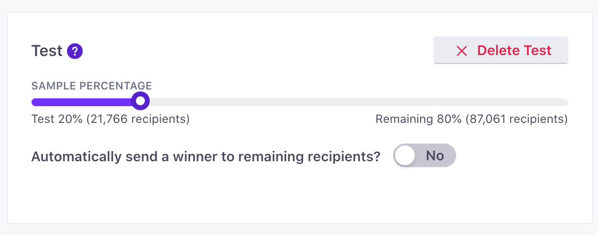Select the Test section heading
This screenshot has height=235, width=598.
47,51
